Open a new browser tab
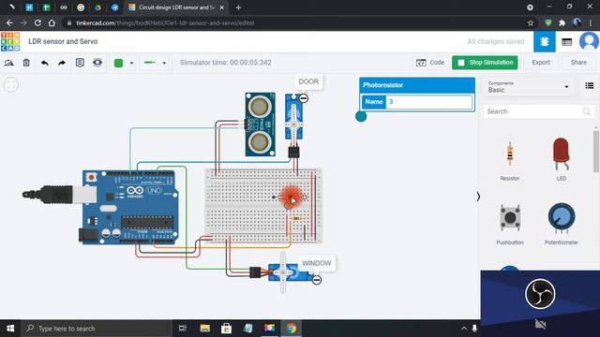The image size is (600, 337). 238,7
